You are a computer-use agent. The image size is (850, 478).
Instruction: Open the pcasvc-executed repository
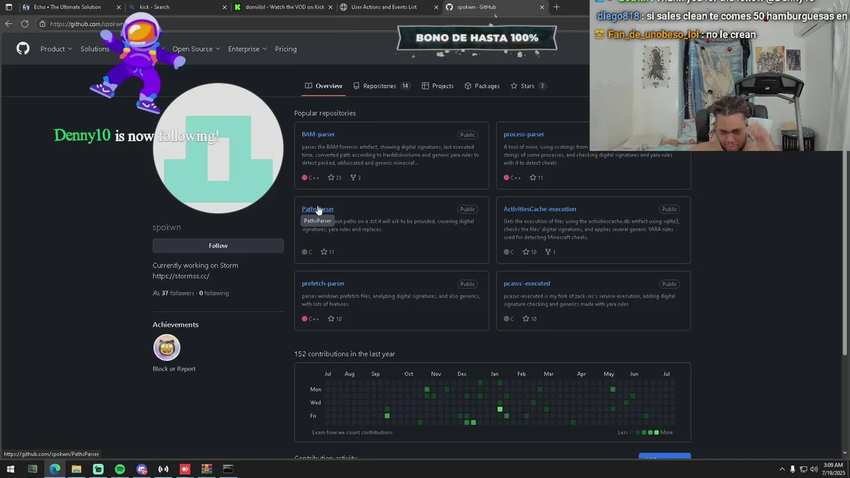[x=527, y=283]
